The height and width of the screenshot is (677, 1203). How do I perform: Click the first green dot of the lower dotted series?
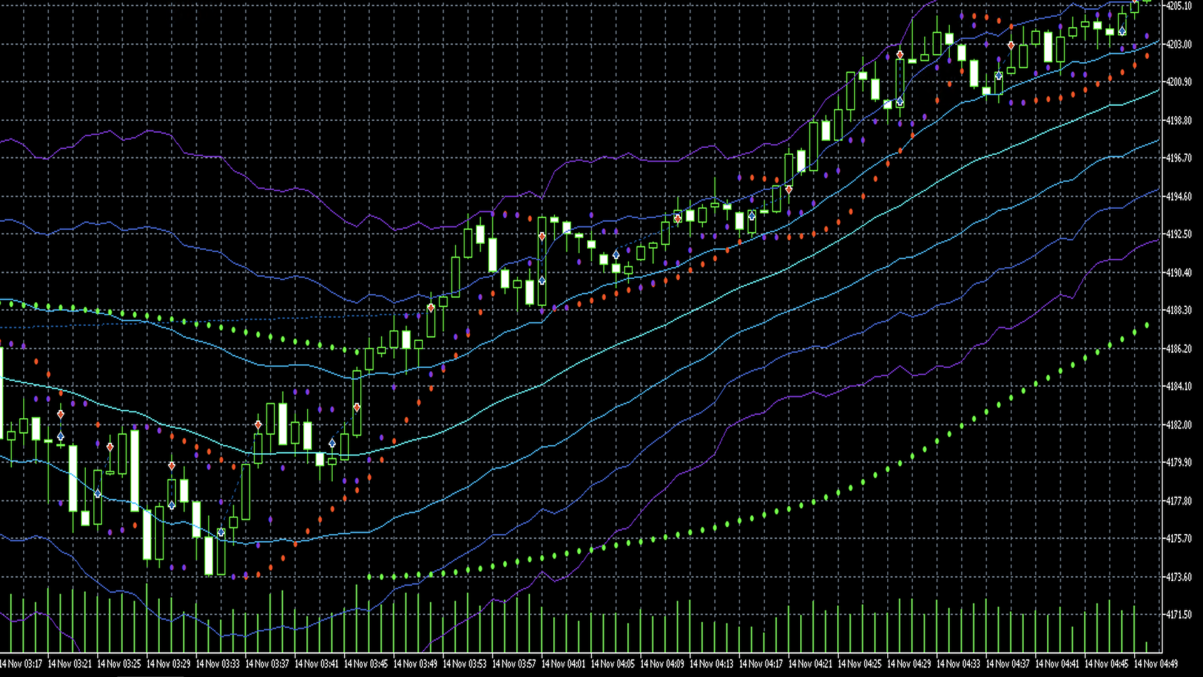[369, 577]
